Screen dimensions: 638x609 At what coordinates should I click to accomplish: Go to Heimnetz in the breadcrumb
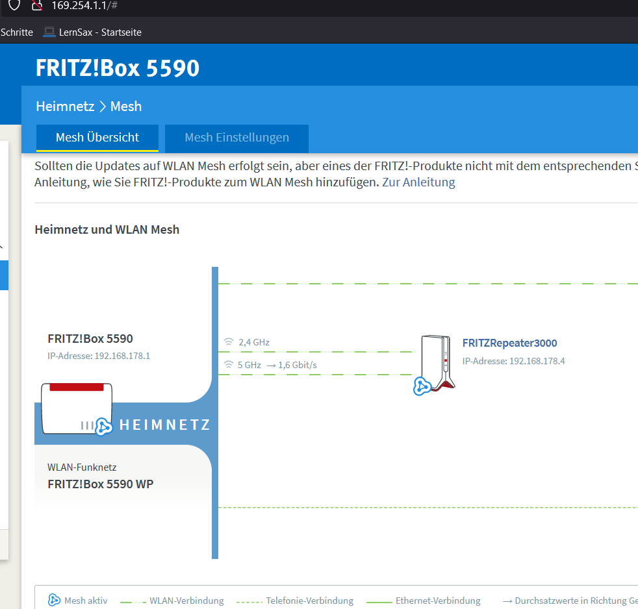(65, 106)
